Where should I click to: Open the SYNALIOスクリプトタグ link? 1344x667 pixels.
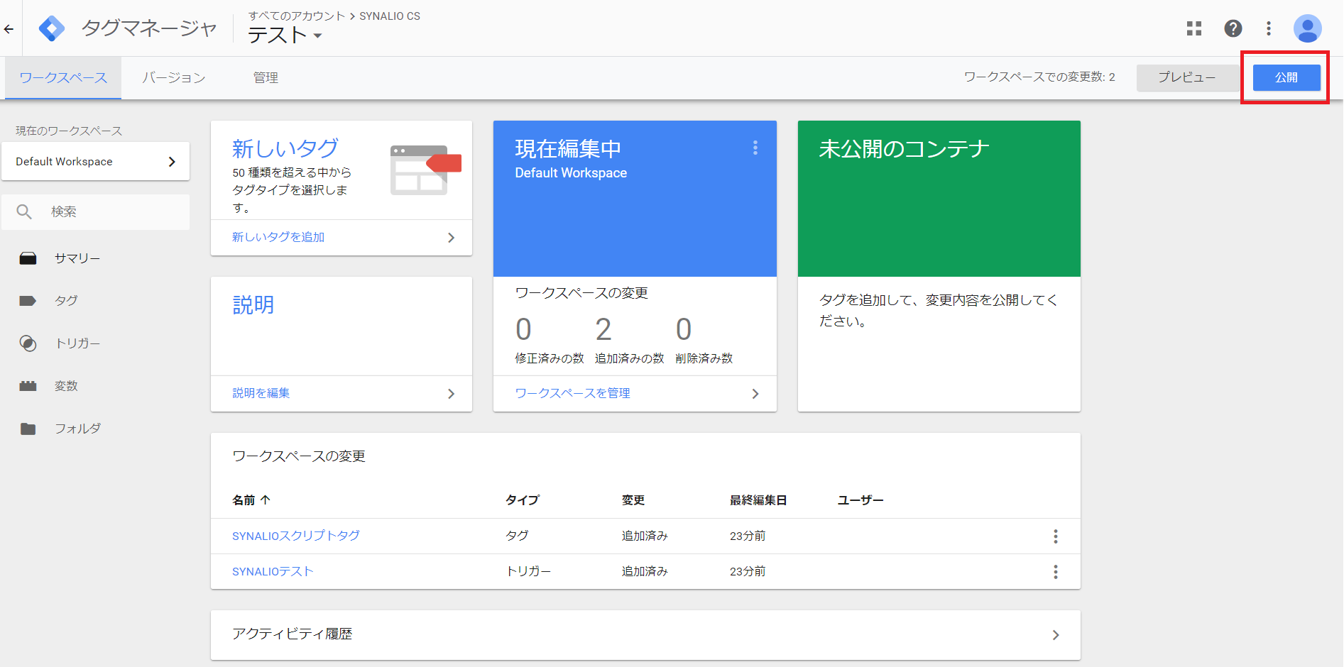coord(296,536)
